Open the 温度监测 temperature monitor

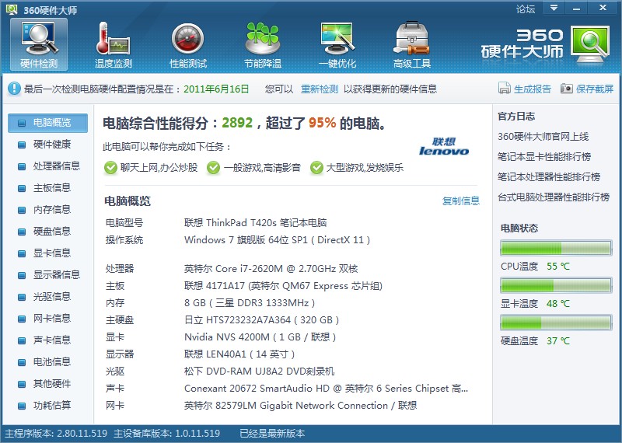(x=113, y=44)
